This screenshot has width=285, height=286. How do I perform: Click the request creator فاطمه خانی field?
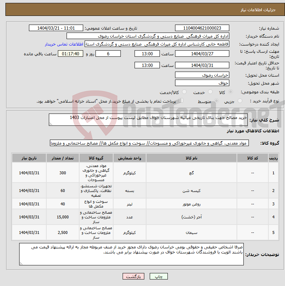coord(157,44)
